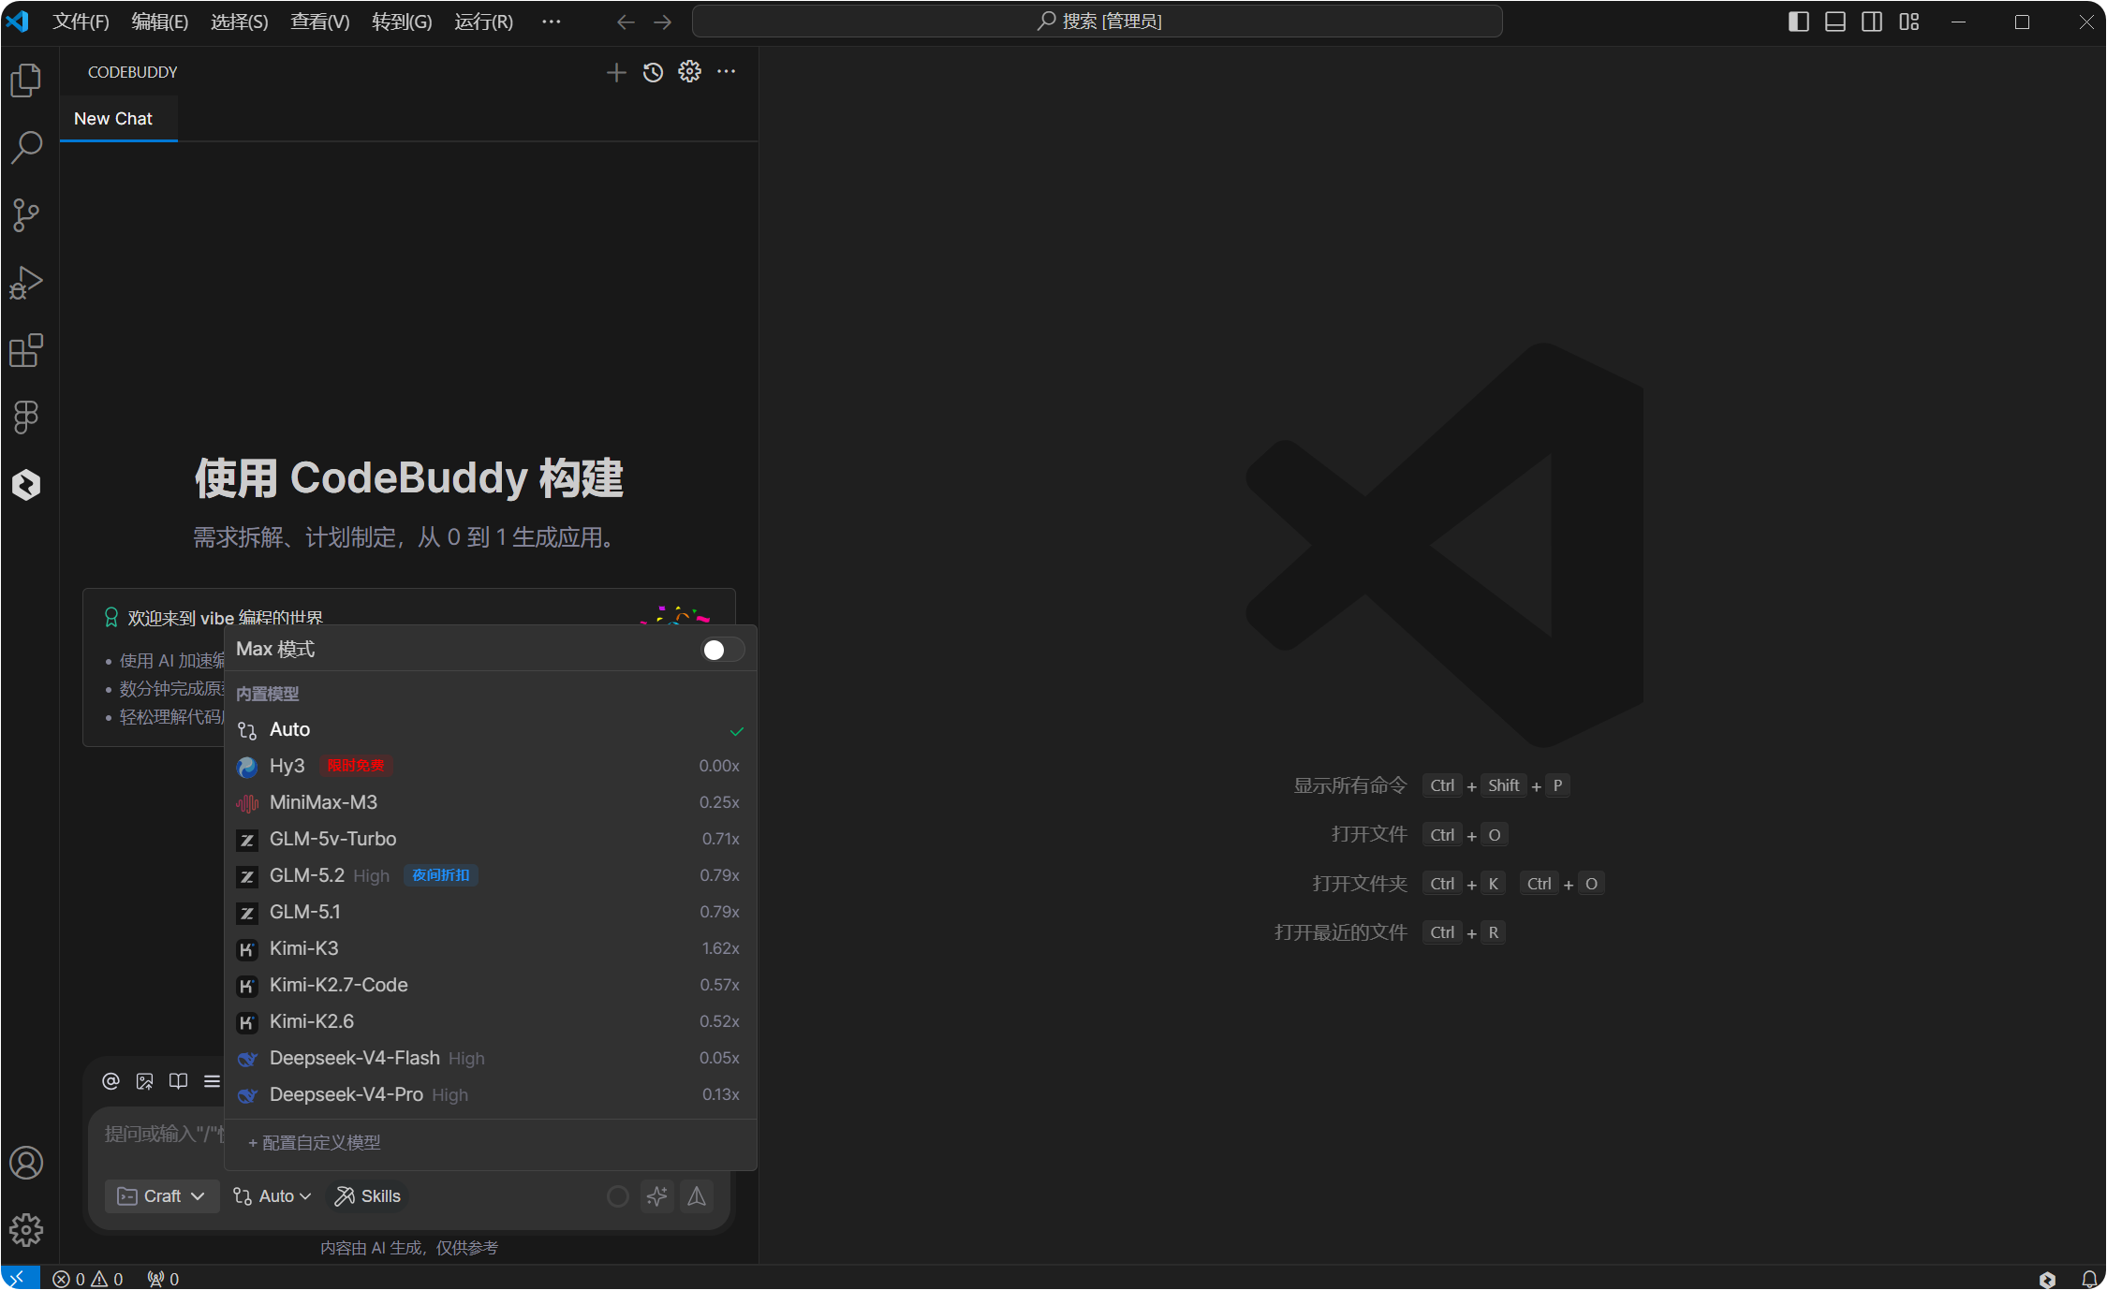This screenshot has height=1290, width=2107.
Task: Choose the Kimi-K2.6 model
Action: pyautogui.click(x=491, y=1022)
